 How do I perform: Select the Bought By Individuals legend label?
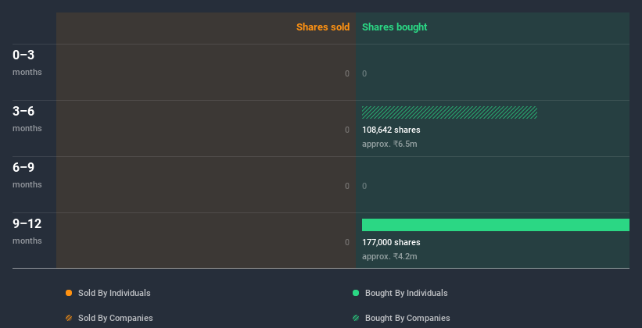(406, 293)
